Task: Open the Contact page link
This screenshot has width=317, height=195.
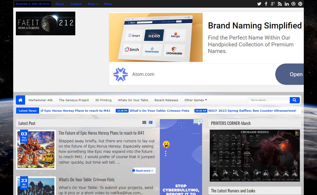Action: pos(76,4)
